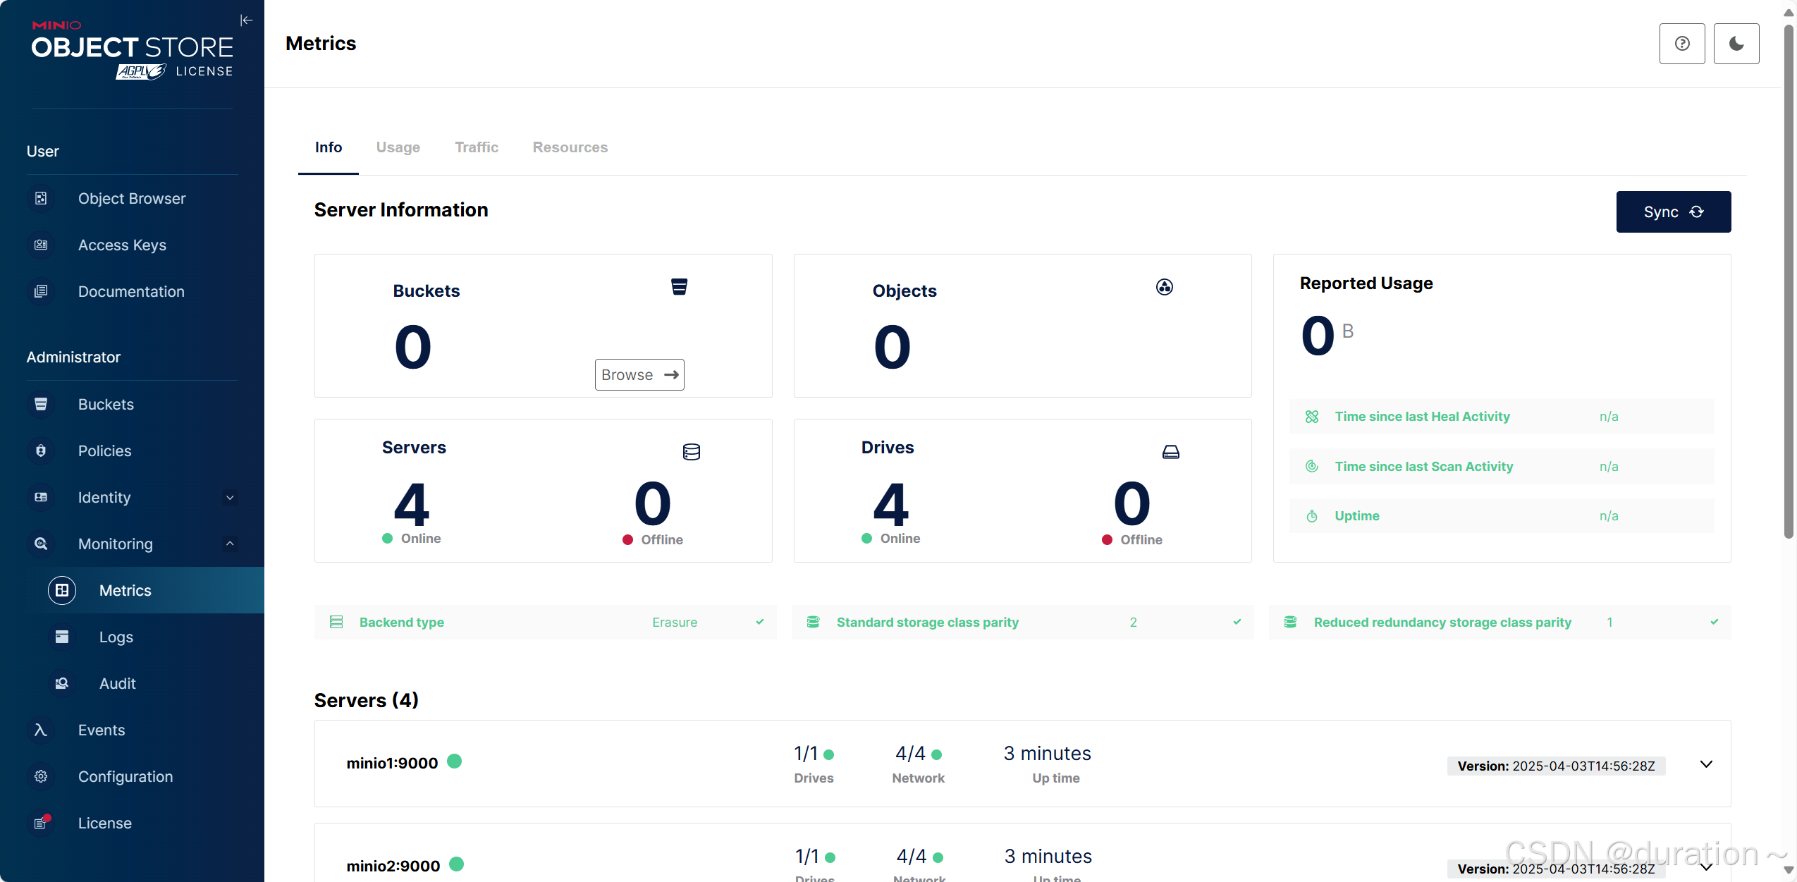Image resolution: width=1797 pixels, height=882 pixels.
Task: Open the help icon button
Action: (x=1681, y=44)
